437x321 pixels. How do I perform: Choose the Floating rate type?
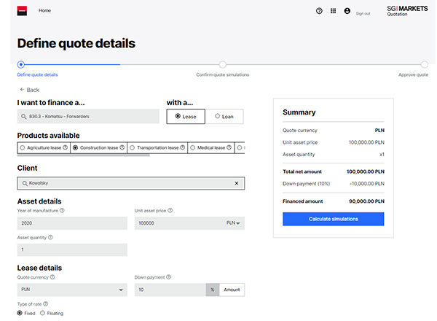point(42,313)
